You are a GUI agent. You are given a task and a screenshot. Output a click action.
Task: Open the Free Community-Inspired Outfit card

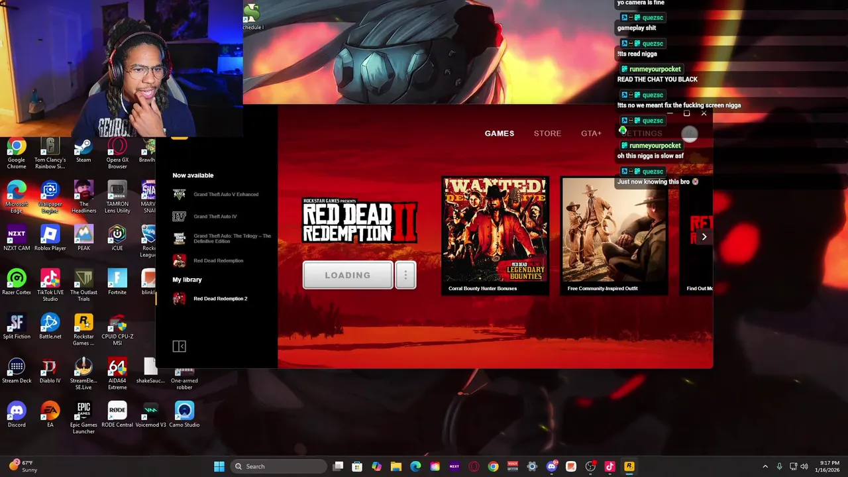pos(614,235)
